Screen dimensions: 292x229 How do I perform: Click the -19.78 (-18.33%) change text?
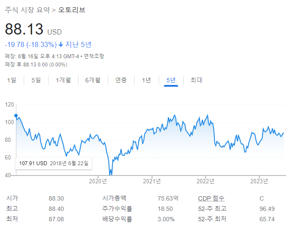(x=31, y=45)
